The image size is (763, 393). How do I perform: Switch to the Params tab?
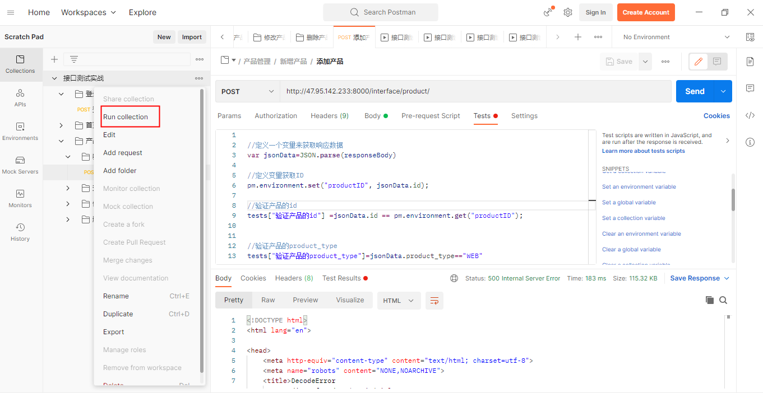coord(229,116)
